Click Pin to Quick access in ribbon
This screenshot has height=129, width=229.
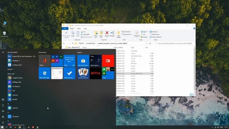(x=66, y=34)
